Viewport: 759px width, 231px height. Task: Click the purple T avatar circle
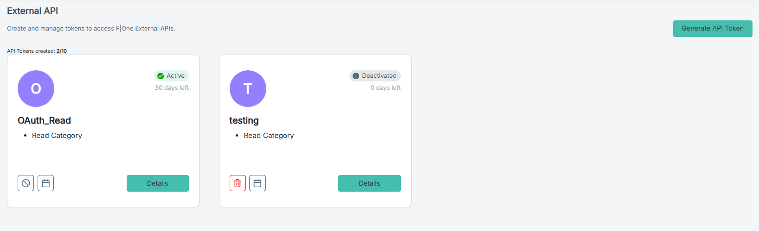248,88
